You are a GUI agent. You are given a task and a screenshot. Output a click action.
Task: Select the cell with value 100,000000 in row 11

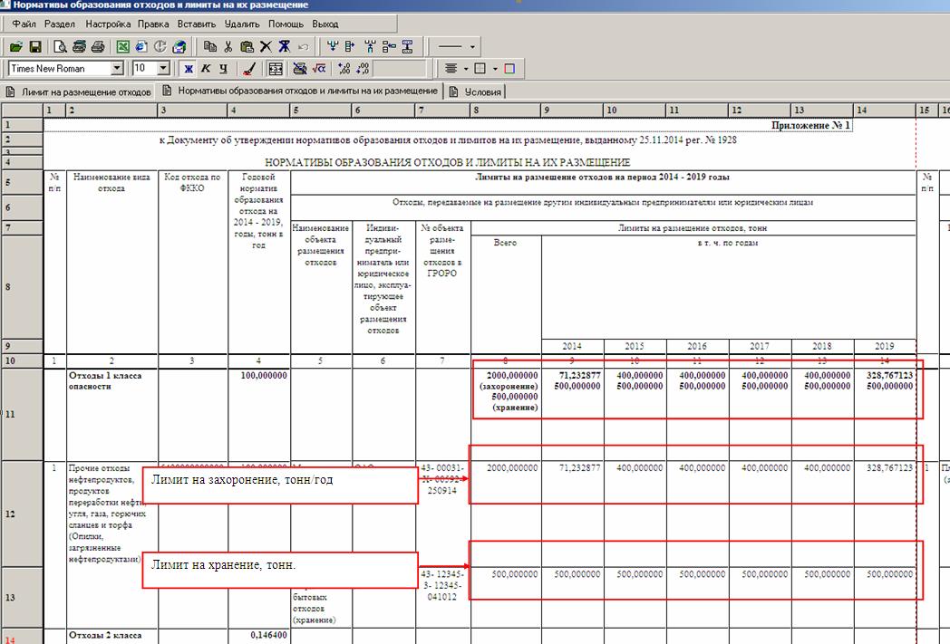coord(258,375)
